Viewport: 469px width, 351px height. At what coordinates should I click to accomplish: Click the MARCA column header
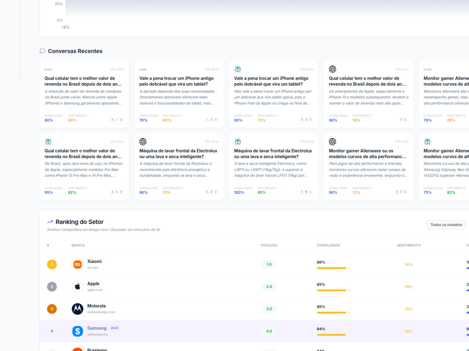tap(78, 245)
